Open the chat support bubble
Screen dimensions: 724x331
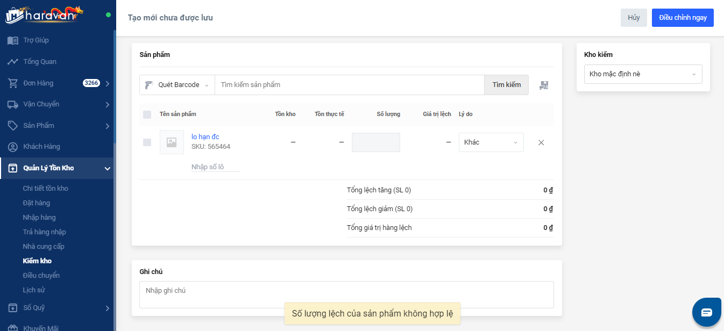click(x=706, y=312)
